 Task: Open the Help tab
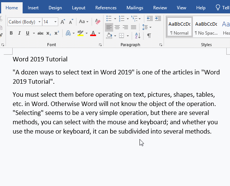201,8
